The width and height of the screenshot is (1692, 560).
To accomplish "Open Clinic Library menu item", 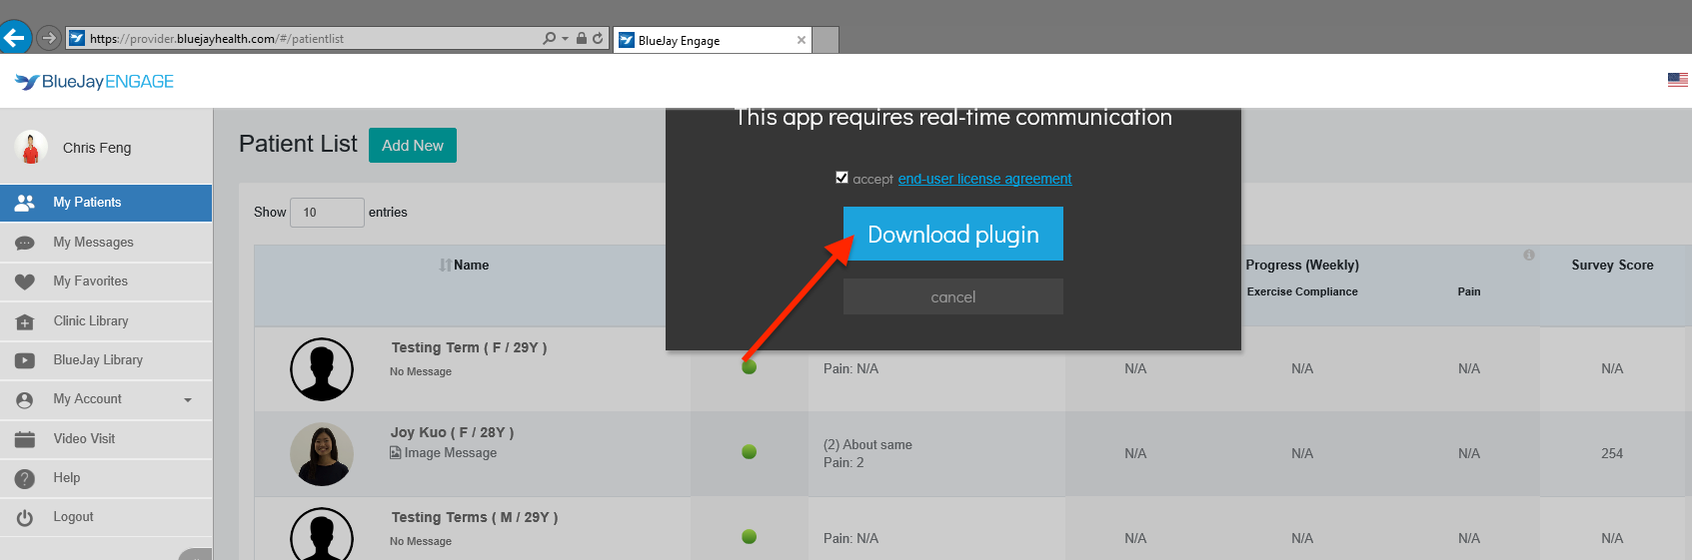I will [106, 321].
